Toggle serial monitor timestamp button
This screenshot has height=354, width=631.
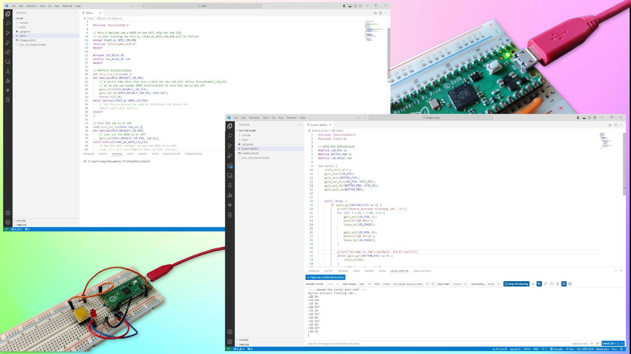pos(558,284)
